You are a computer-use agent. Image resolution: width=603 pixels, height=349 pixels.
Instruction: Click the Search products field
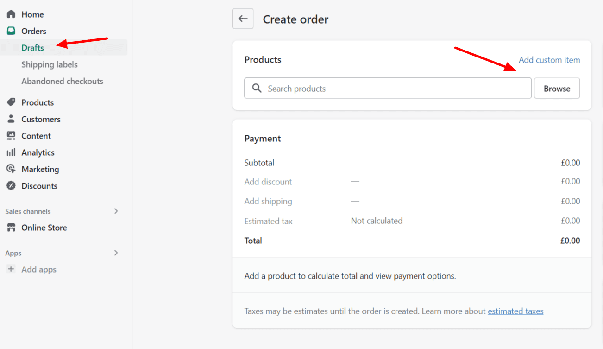pos(388,88)
